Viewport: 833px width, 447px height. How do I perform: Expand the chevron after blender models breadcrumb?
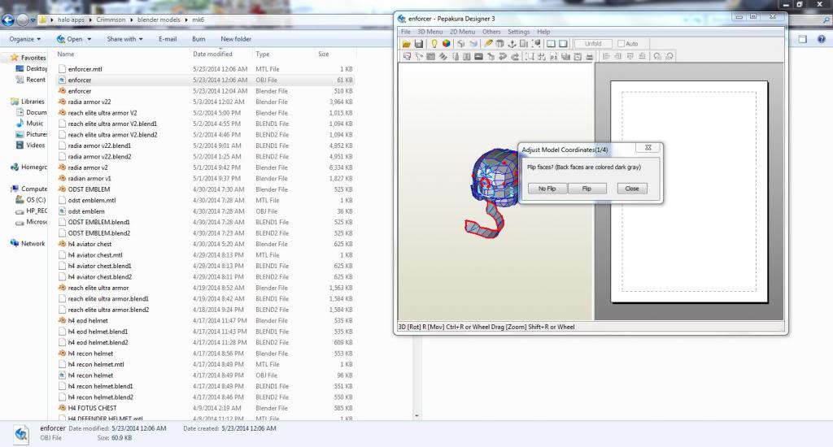(186, 20)
